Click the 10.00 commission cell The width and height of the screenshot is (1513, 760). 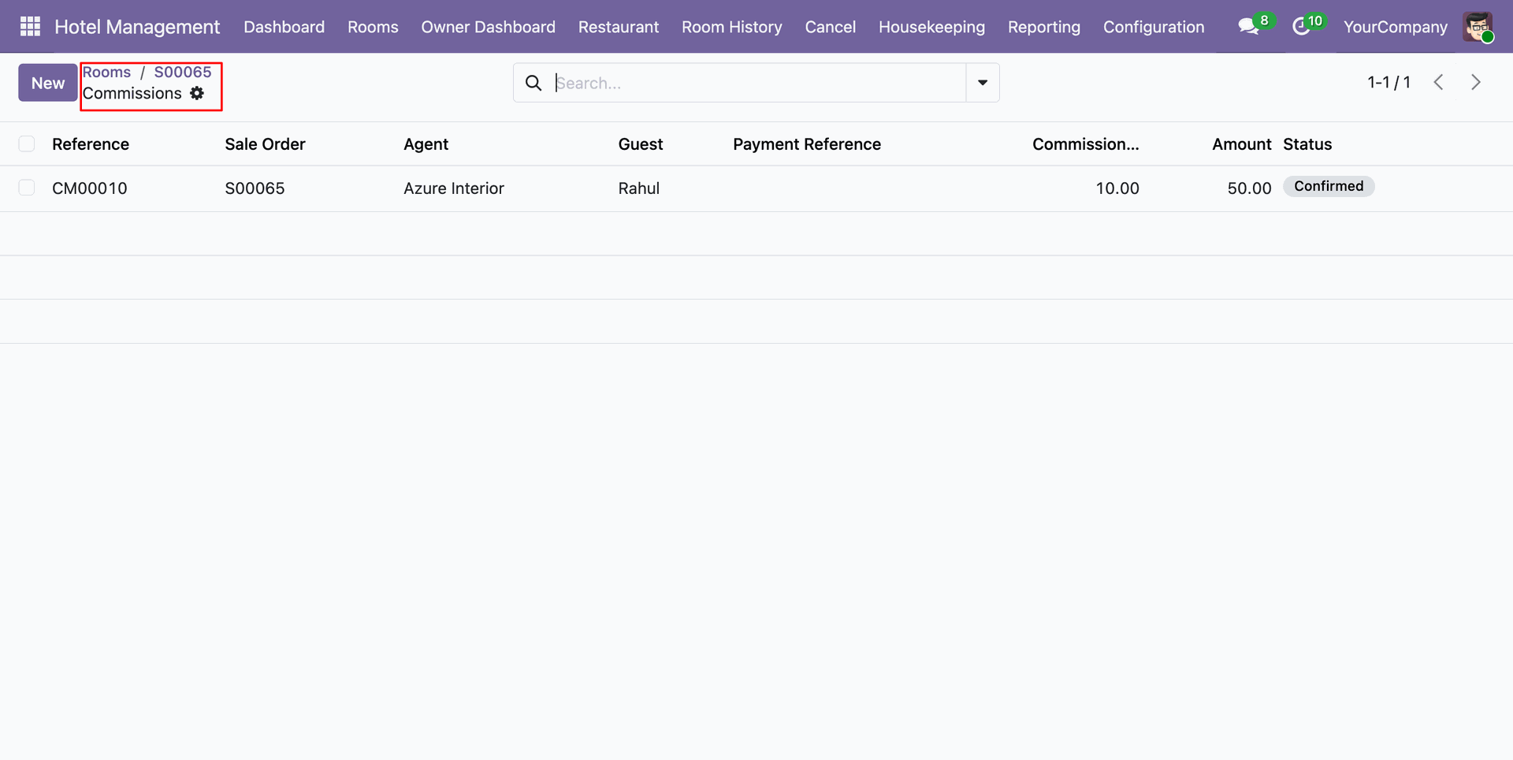click(1117, 188)
